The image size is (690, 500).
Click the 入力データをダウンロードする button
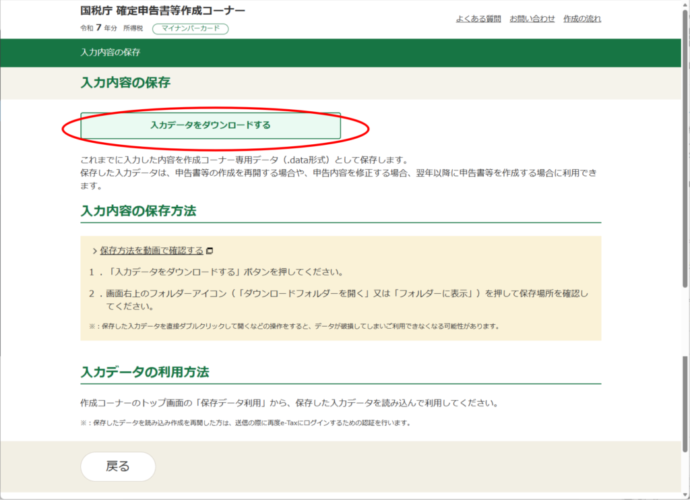pos(210,125)
